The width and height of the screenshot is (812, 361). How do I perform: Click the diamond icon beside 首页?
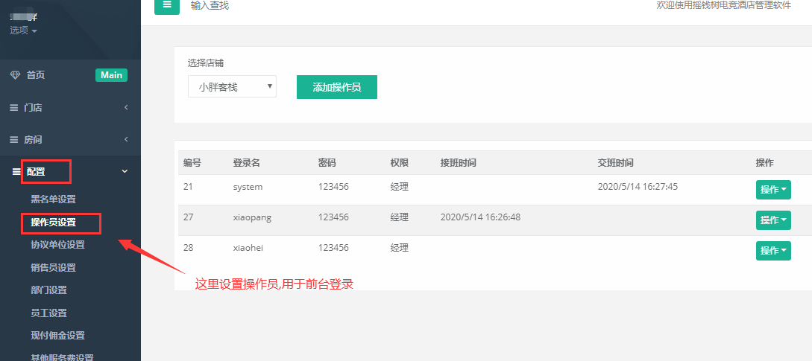(x=15, y=75)
